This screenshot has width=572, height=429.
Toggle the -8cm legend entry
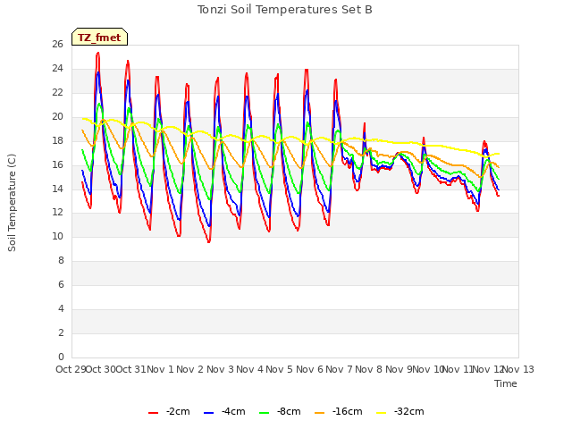tap(280, 412)
